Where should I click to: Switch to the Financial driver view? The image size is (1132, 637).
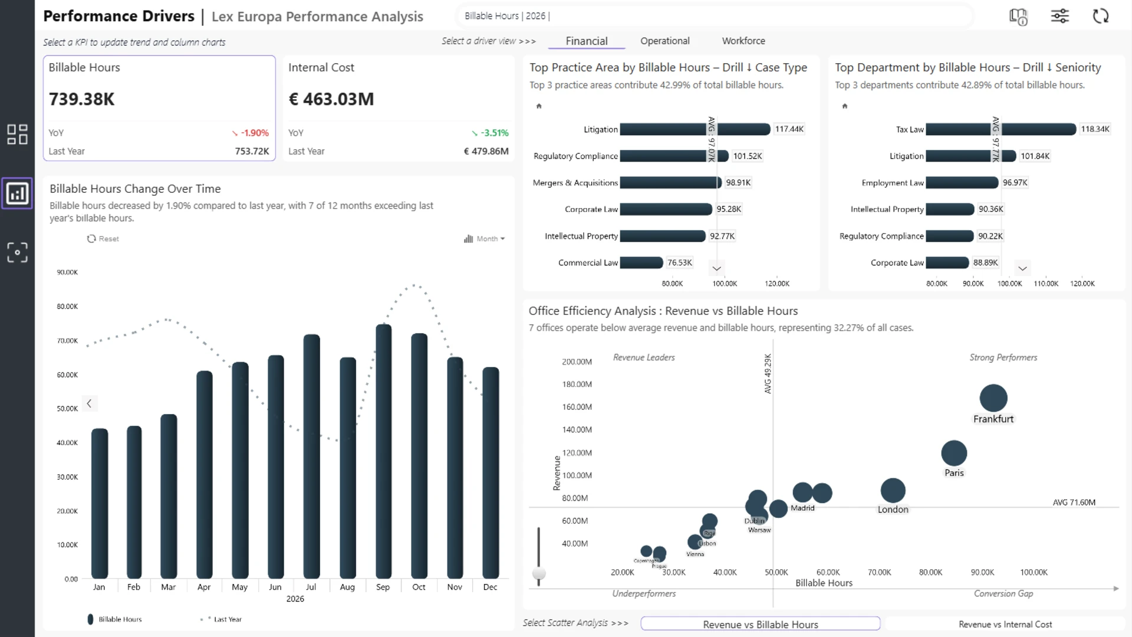pyautogui.click(x=586, y=41)
